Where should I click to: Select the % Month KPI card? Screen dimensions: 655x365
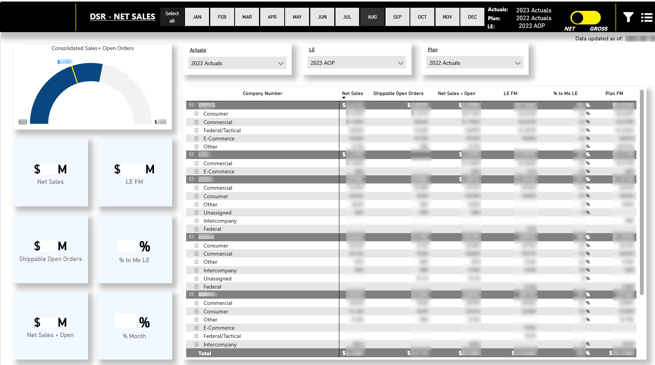(135, 325)
